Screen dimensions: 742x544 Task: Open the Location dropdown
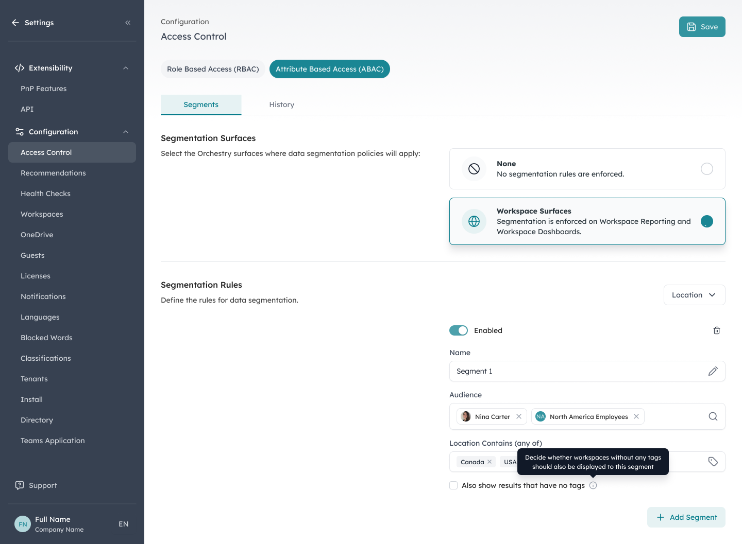tap(694, 295)
